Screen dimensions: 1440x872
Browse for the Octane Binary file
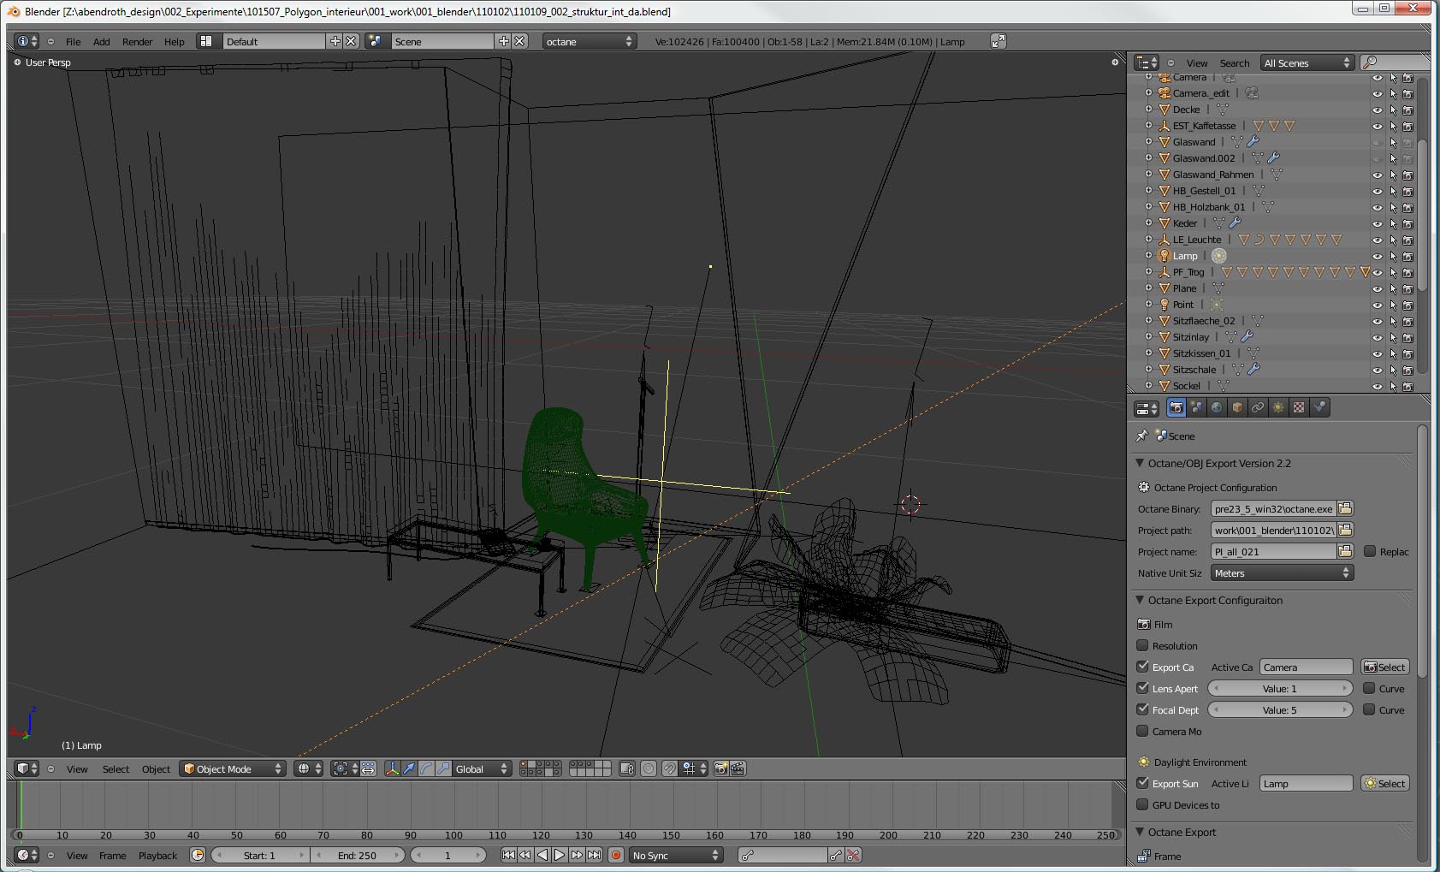click(1345, 509)
